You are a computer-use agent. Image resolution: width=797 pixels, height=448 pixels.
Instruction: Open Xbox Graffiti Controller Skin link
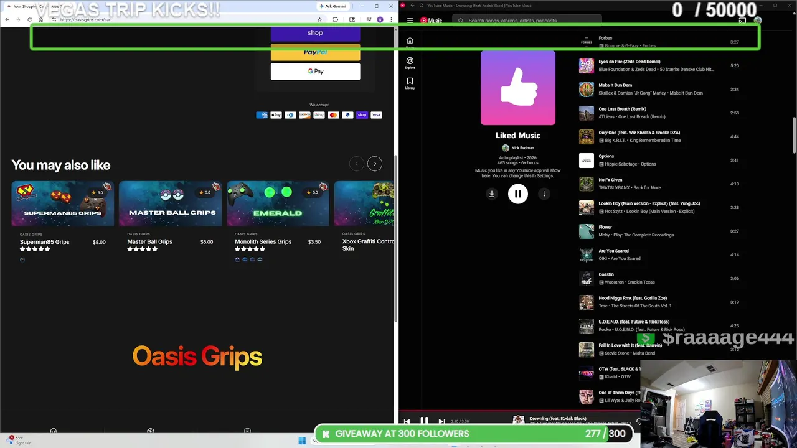[368, 245]
